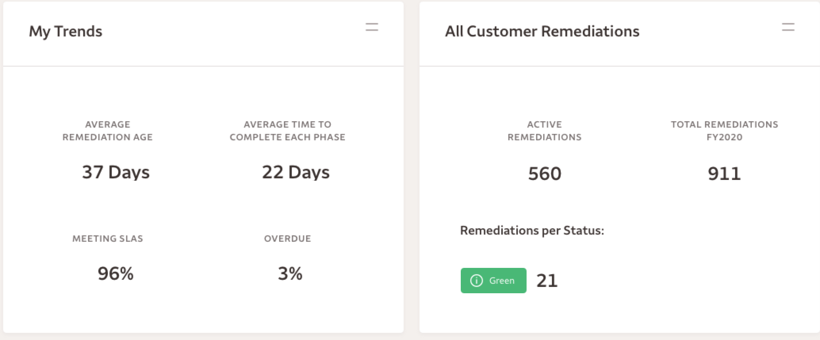Click the info icon in Green badge

tap(476, 281)
